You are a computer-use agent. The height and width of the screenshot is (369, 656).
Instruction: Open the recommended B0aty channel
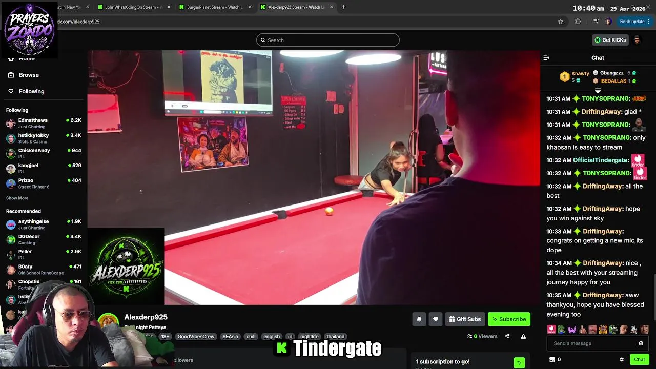pyautogui.click(x=43, y=270)
